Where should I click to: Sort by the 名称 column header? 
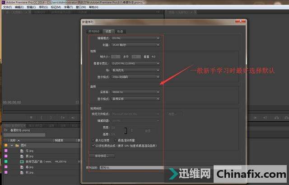click(x=13, y=140)
